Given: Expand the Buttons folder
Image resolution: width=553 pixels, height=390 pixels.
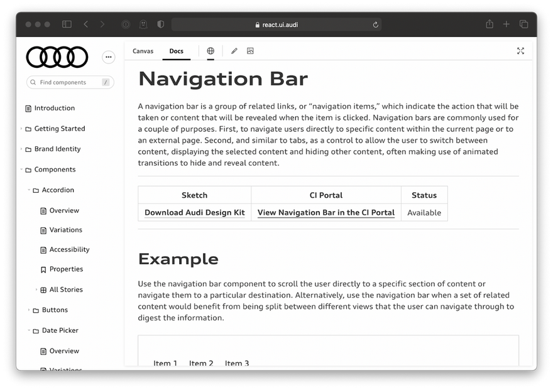Looking at the screenshot, I should point(51,310).
